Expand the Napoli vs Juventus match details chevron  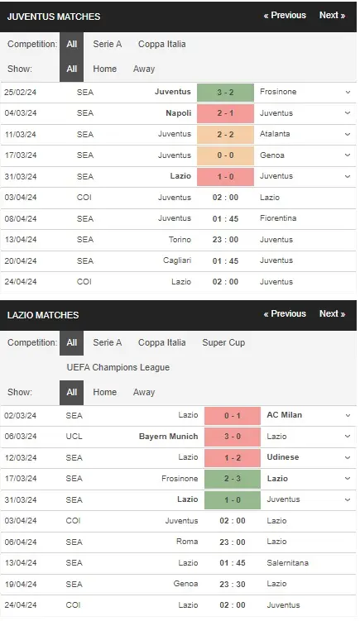click(348, 113)
